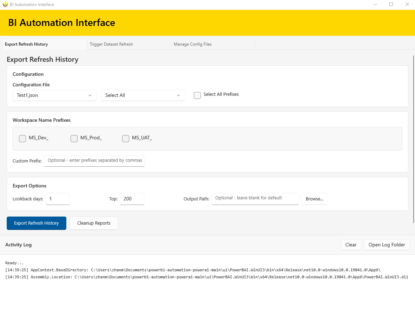Open the Manage Config Files tab

(x=192, y=44)
